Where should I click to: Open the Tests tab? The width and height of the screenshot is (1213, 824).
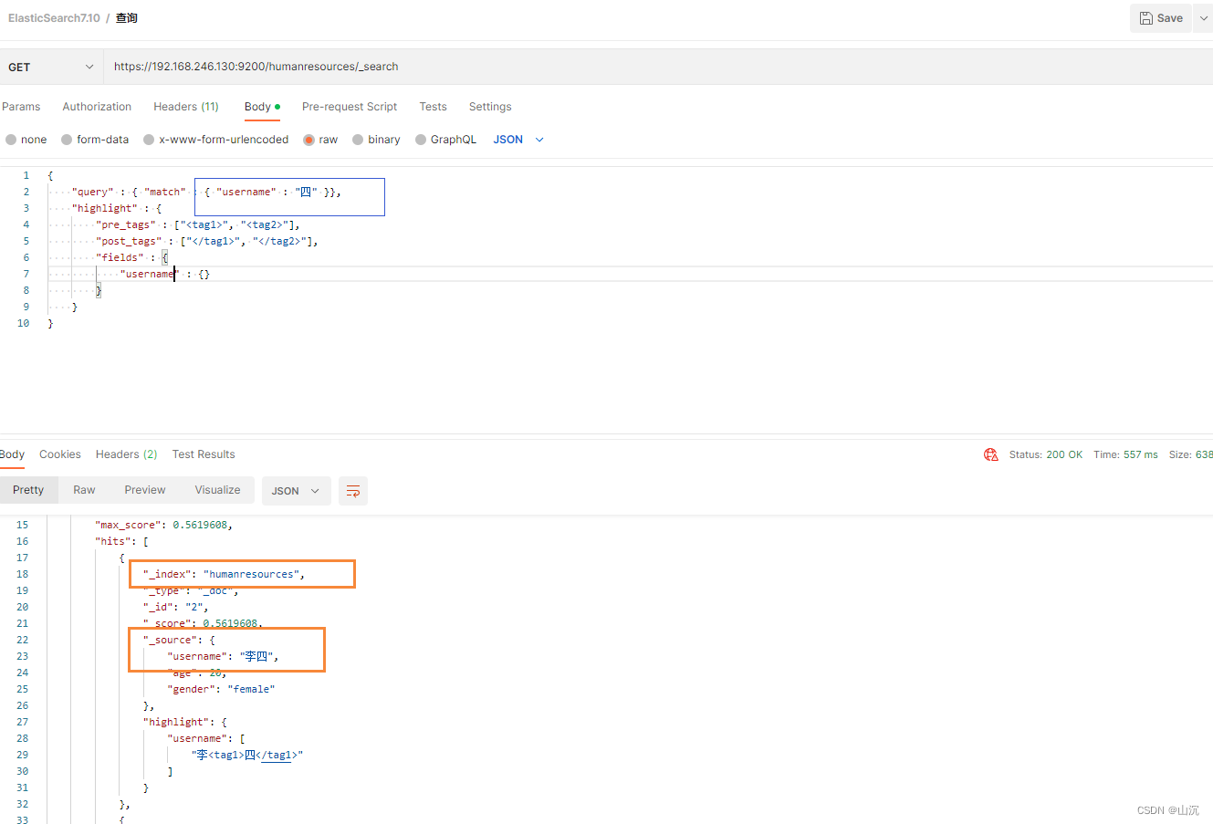pyautogui.click(x=433, y=107)
